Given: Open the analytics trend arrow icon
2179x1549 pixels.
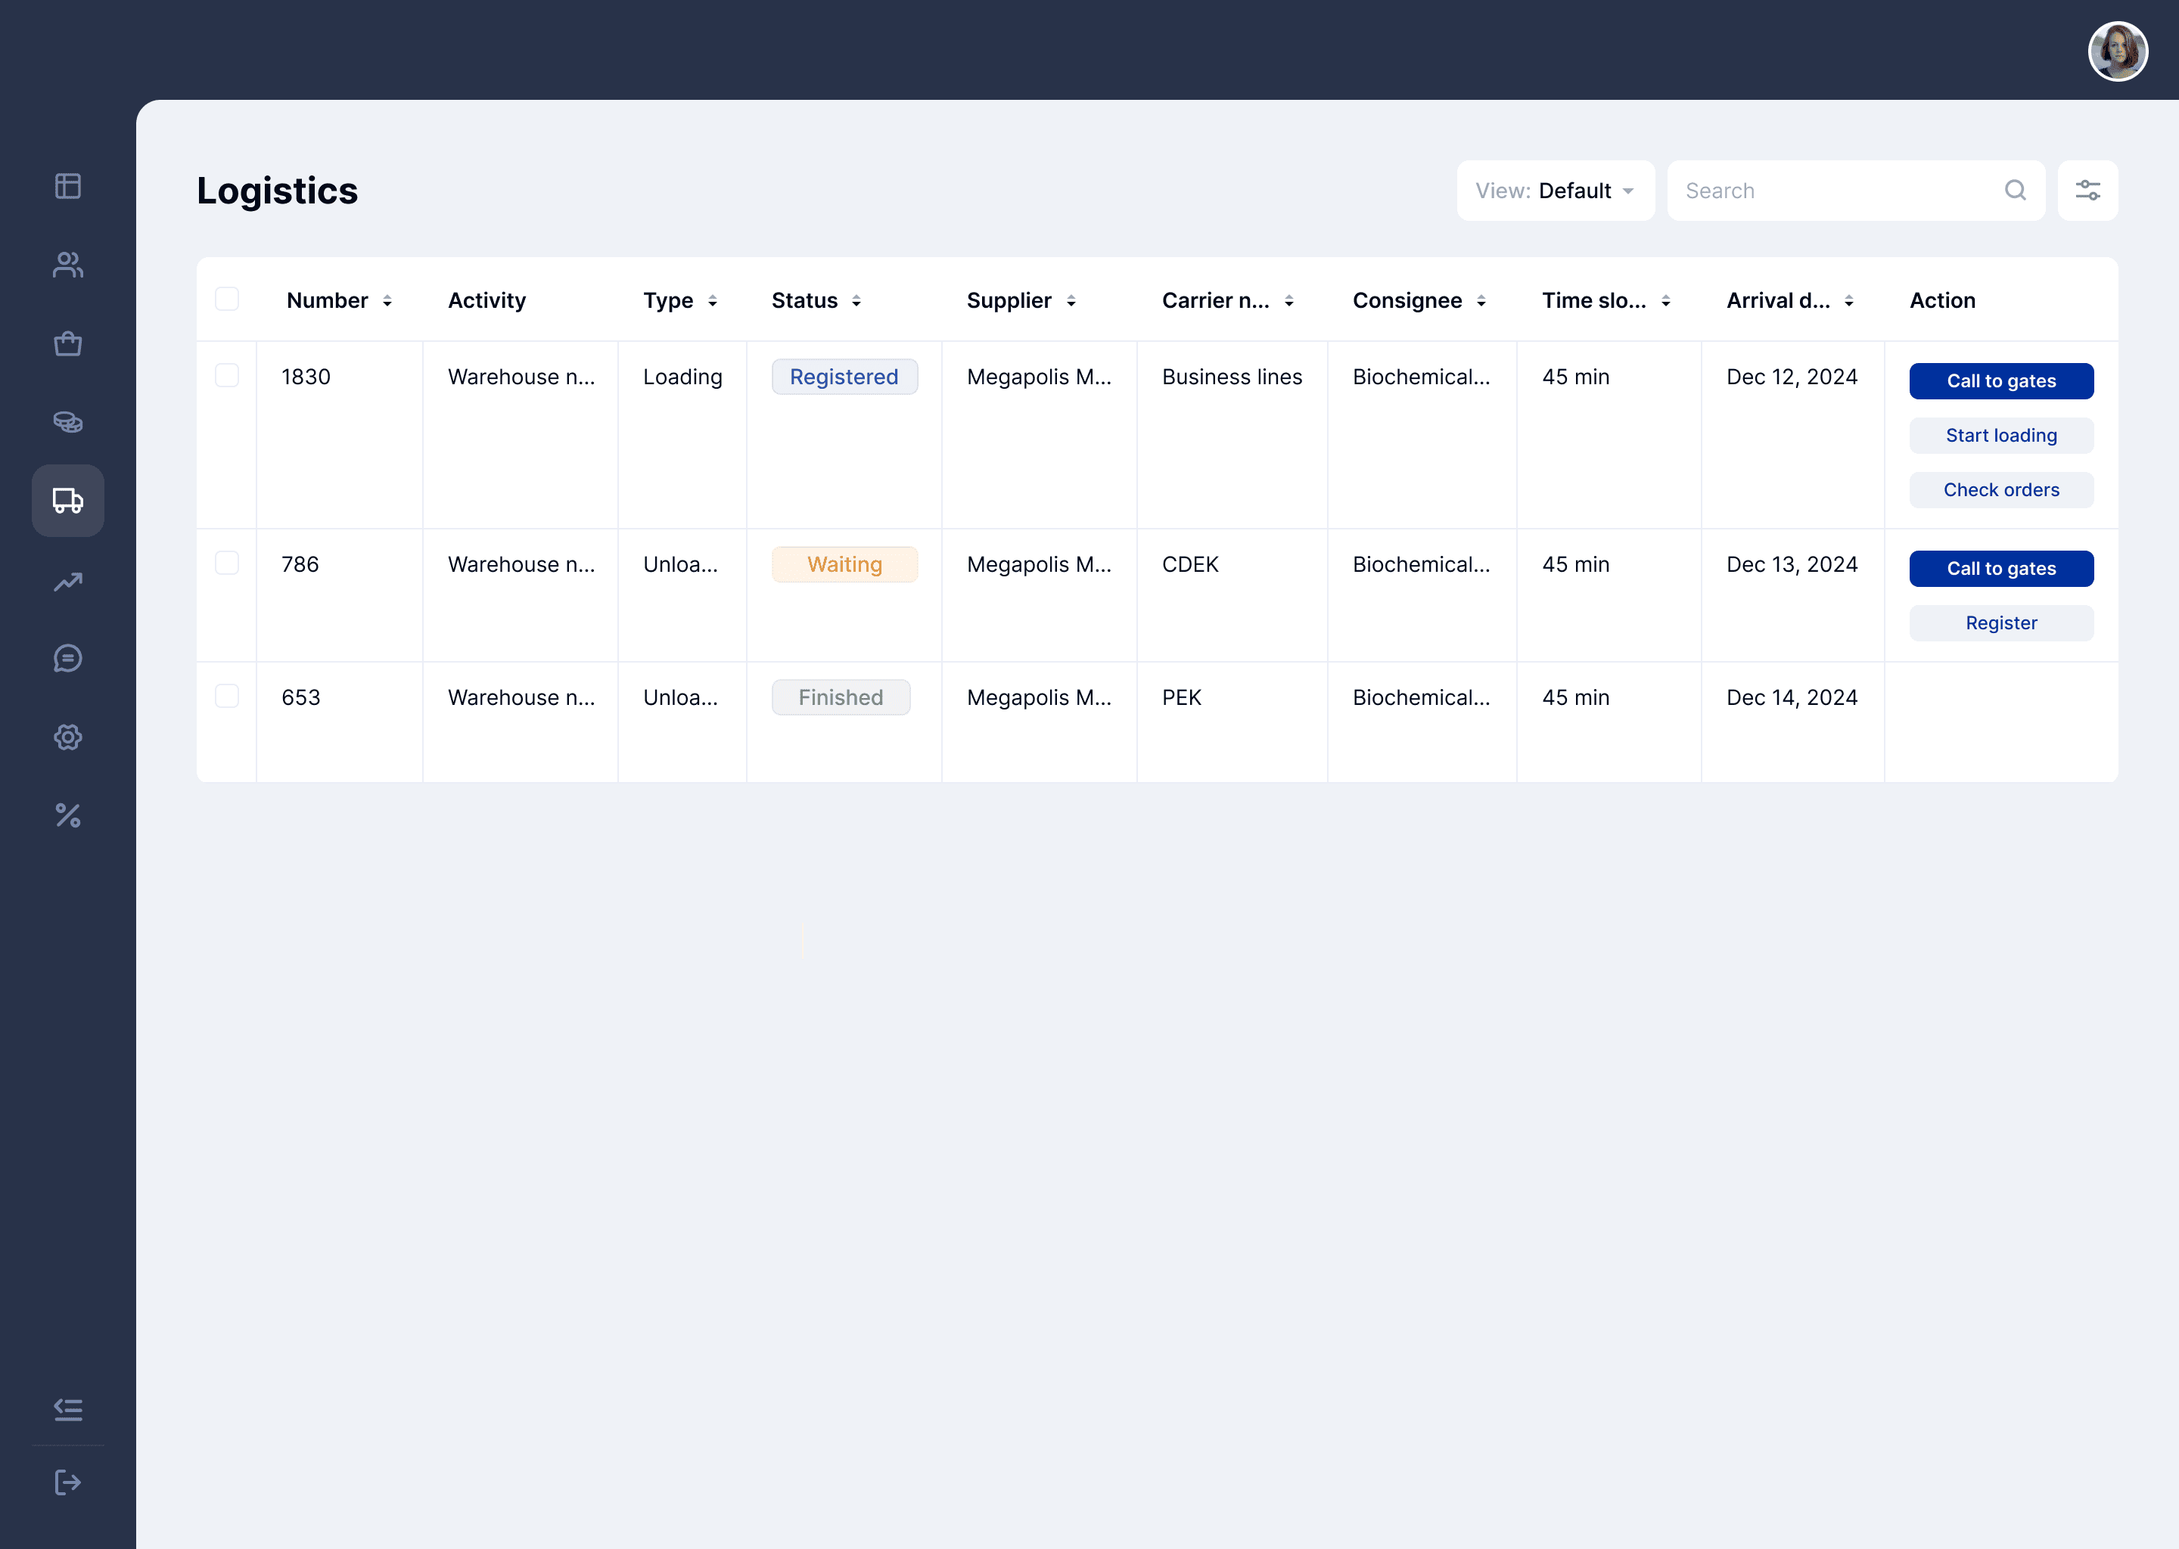Looking at the screenshot, I should [68, 581].
